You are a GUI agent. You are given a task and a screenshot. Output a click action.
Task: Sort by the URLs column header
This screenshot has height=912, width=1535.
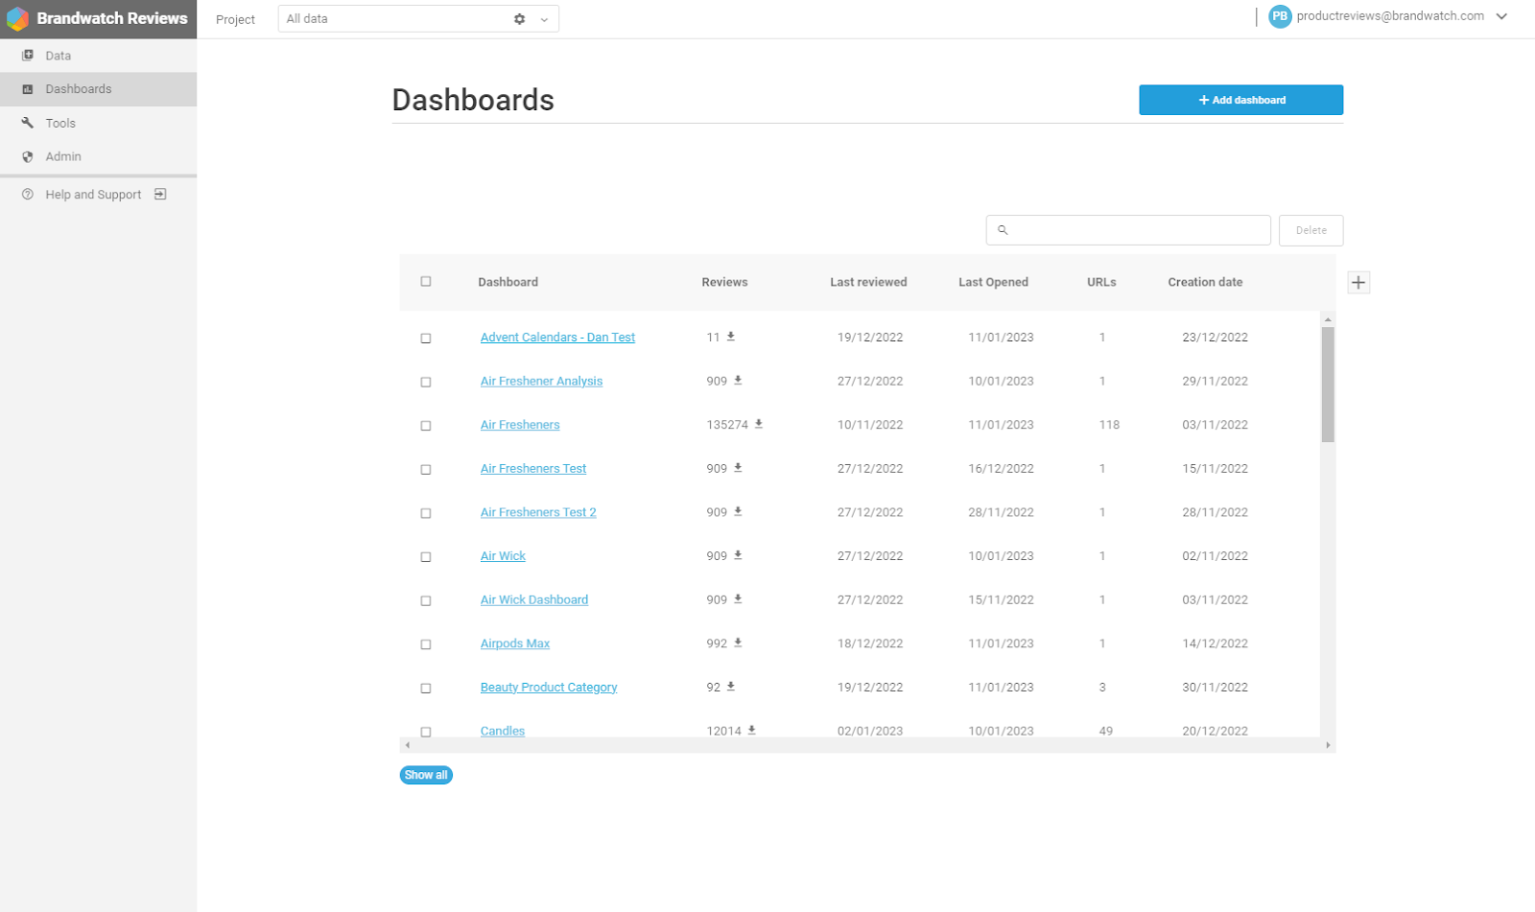coord(1101,282)
